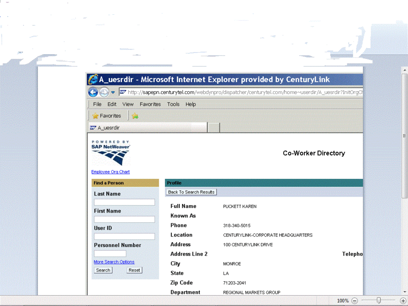Image resolution: width=408 pixels, height=306 pixels.
Task: Open the recent pages dropdown arrow
Action: pos(113,92)
